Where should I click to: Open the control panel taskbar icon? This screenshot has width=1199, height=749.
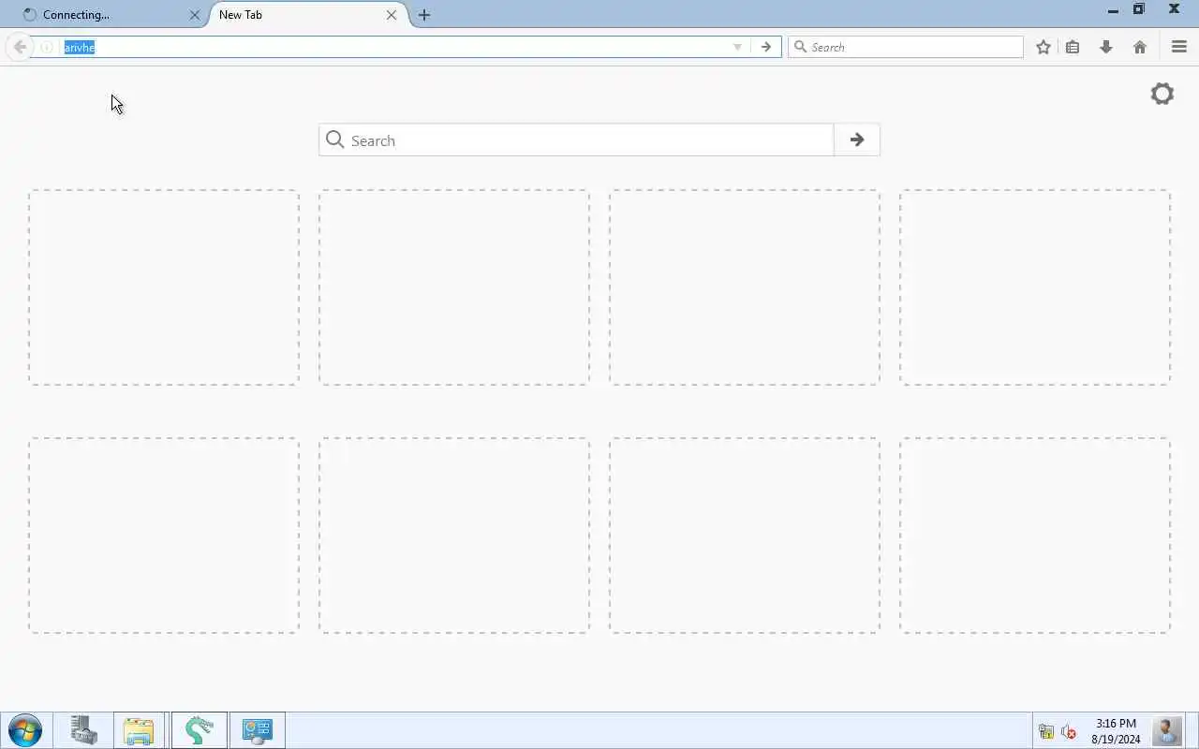pyautogui.click(x=257, y=730)
